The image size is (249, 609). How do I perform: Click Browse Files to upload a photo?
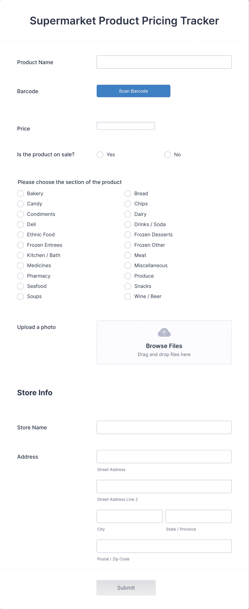click(x=164, y=346)
